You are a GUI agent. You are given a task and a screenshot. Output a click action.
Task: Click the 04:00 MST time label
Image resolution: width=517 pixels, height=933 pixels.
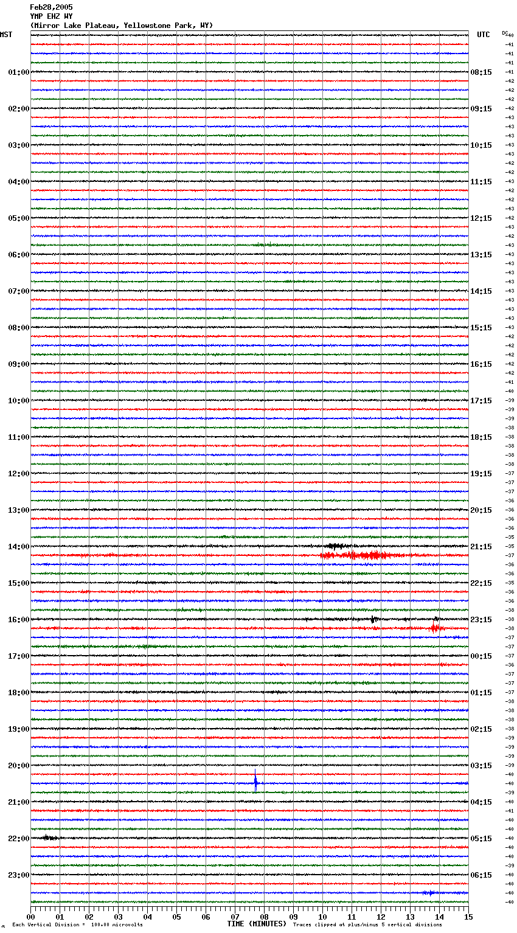(19, 182)
